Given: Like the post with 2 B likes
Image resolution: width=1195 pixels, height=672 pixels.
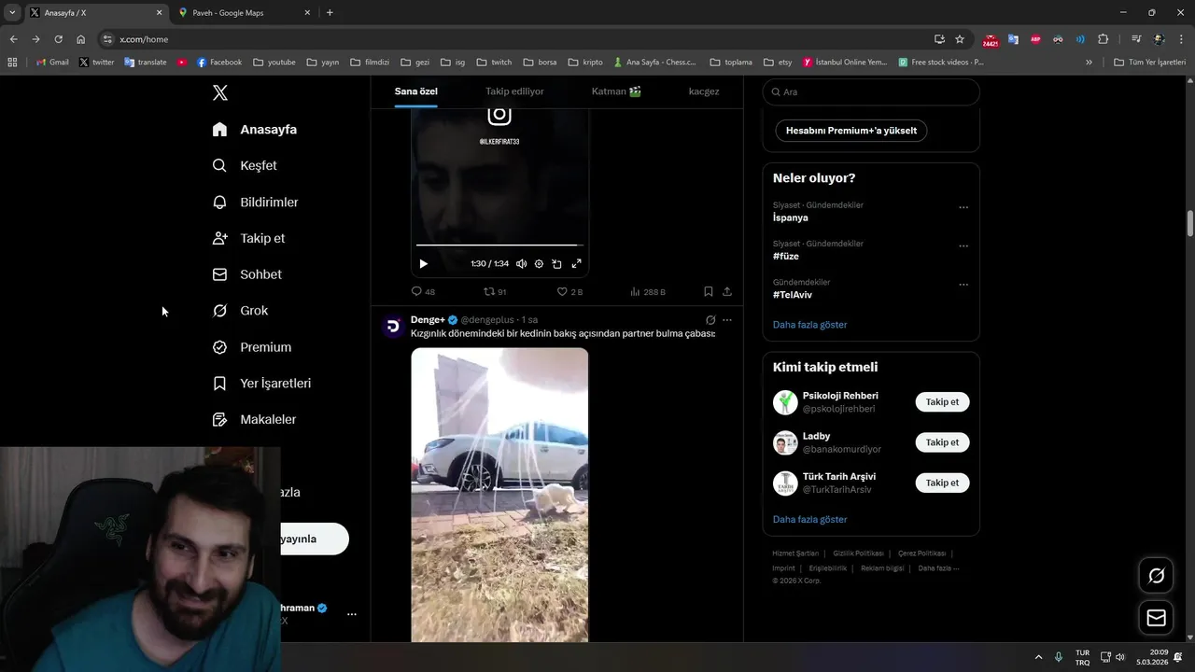Looking at the screenshot, I should 569,292.
